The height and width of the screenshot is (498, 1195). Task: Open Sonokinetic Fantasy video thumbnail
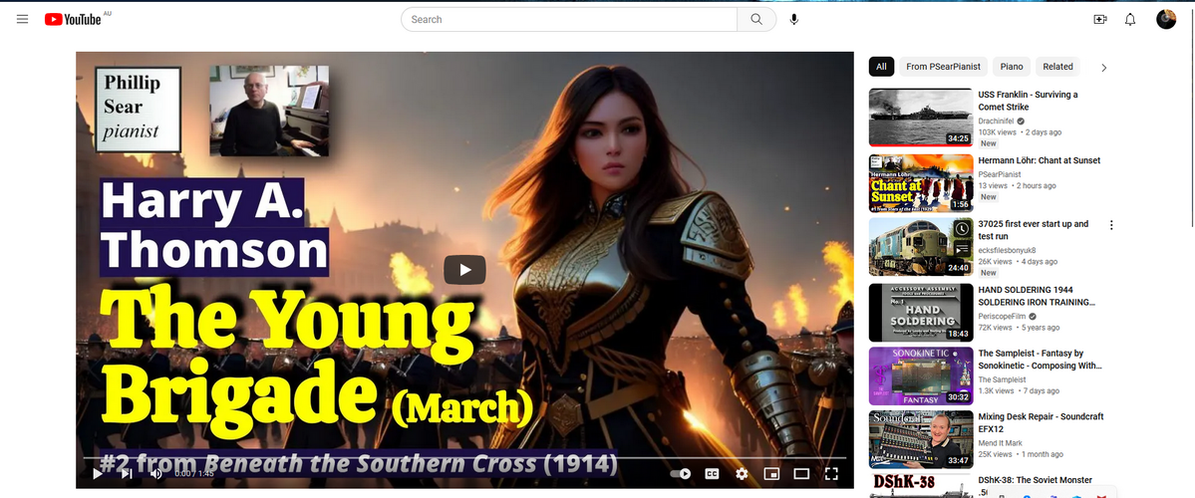coord(921,376)
